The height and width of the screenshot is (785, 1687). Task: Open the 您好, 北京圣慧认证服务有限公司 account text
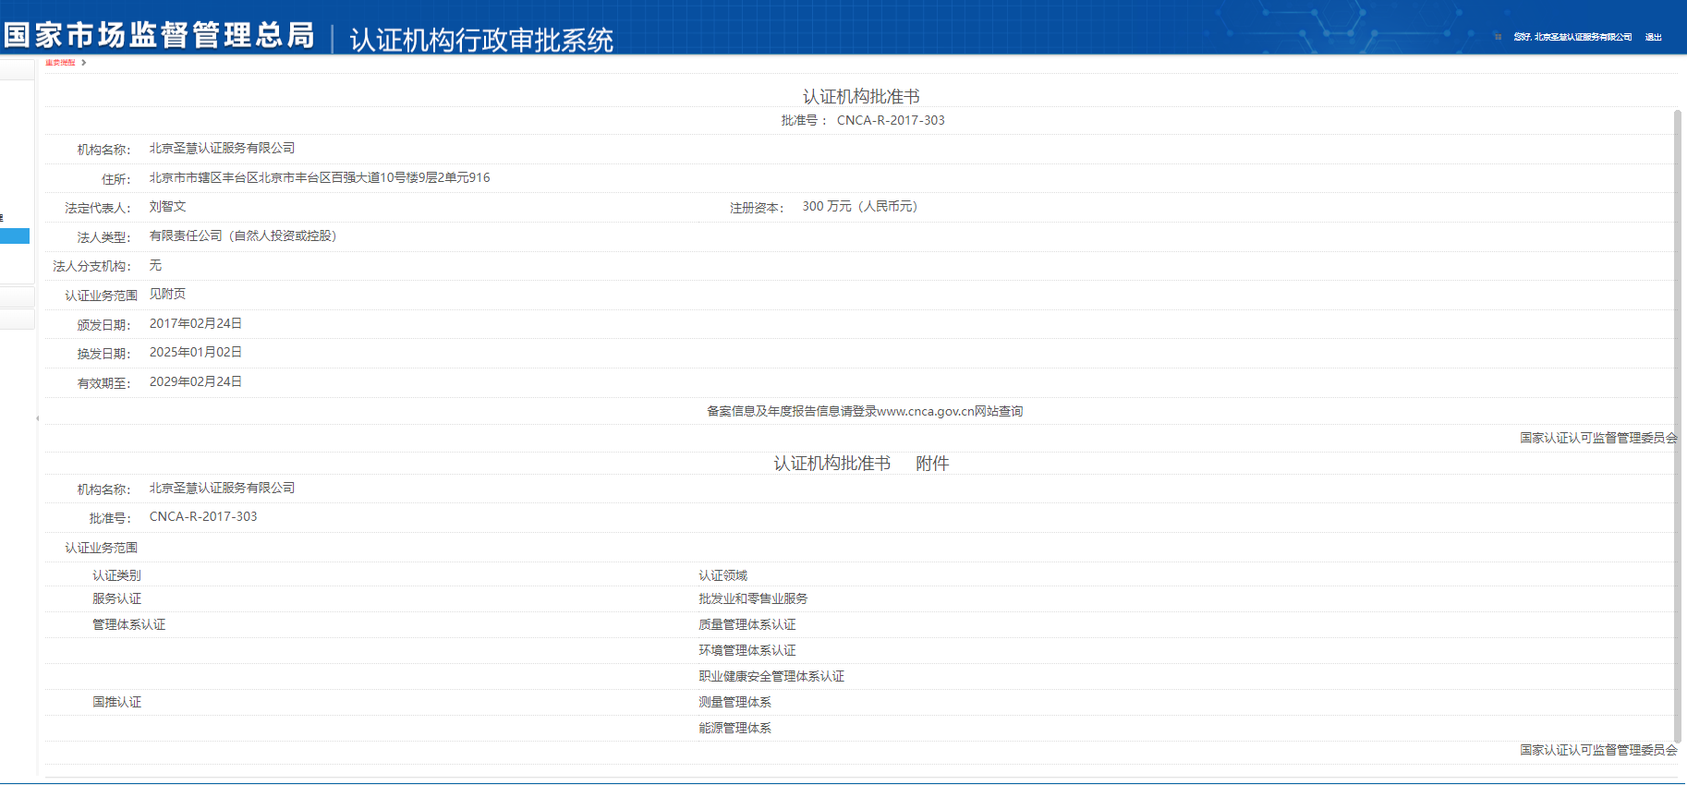coord(1572,37)
